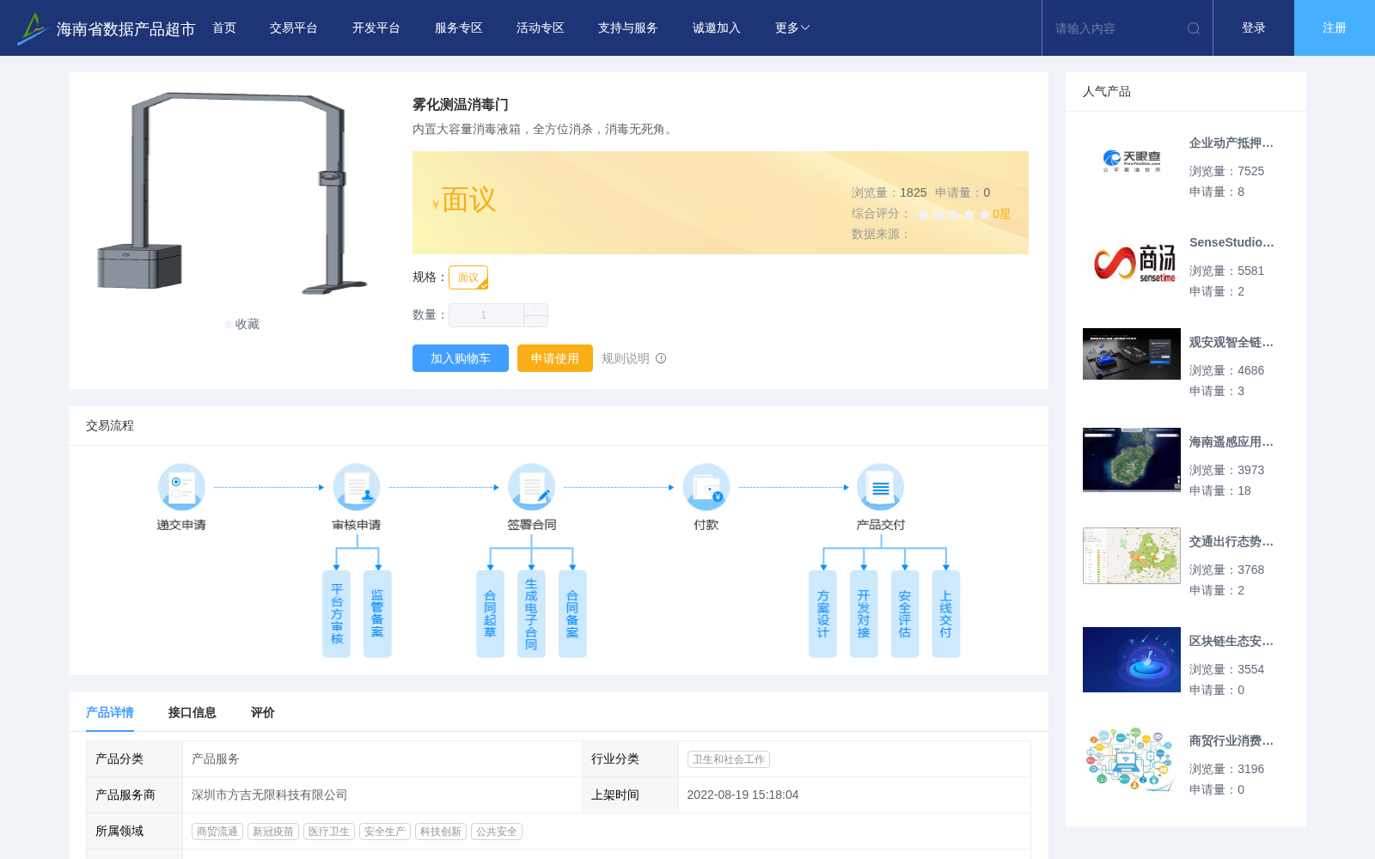The width and height of the screenshot is (1375, 859).
Task: Open the 区块链生态安 thumbnail
Action: (x=1132, y=660)
